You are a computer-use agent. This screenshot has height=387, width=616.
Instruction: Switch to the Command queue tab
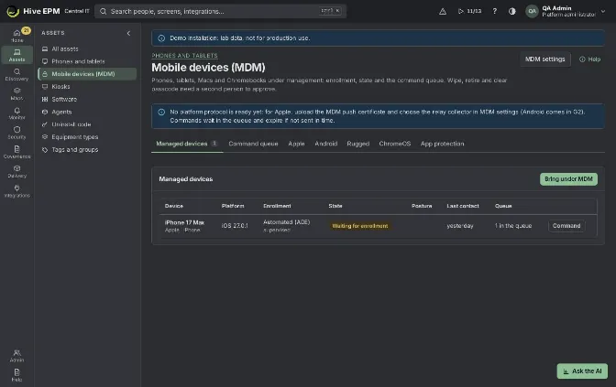point(253,144)
